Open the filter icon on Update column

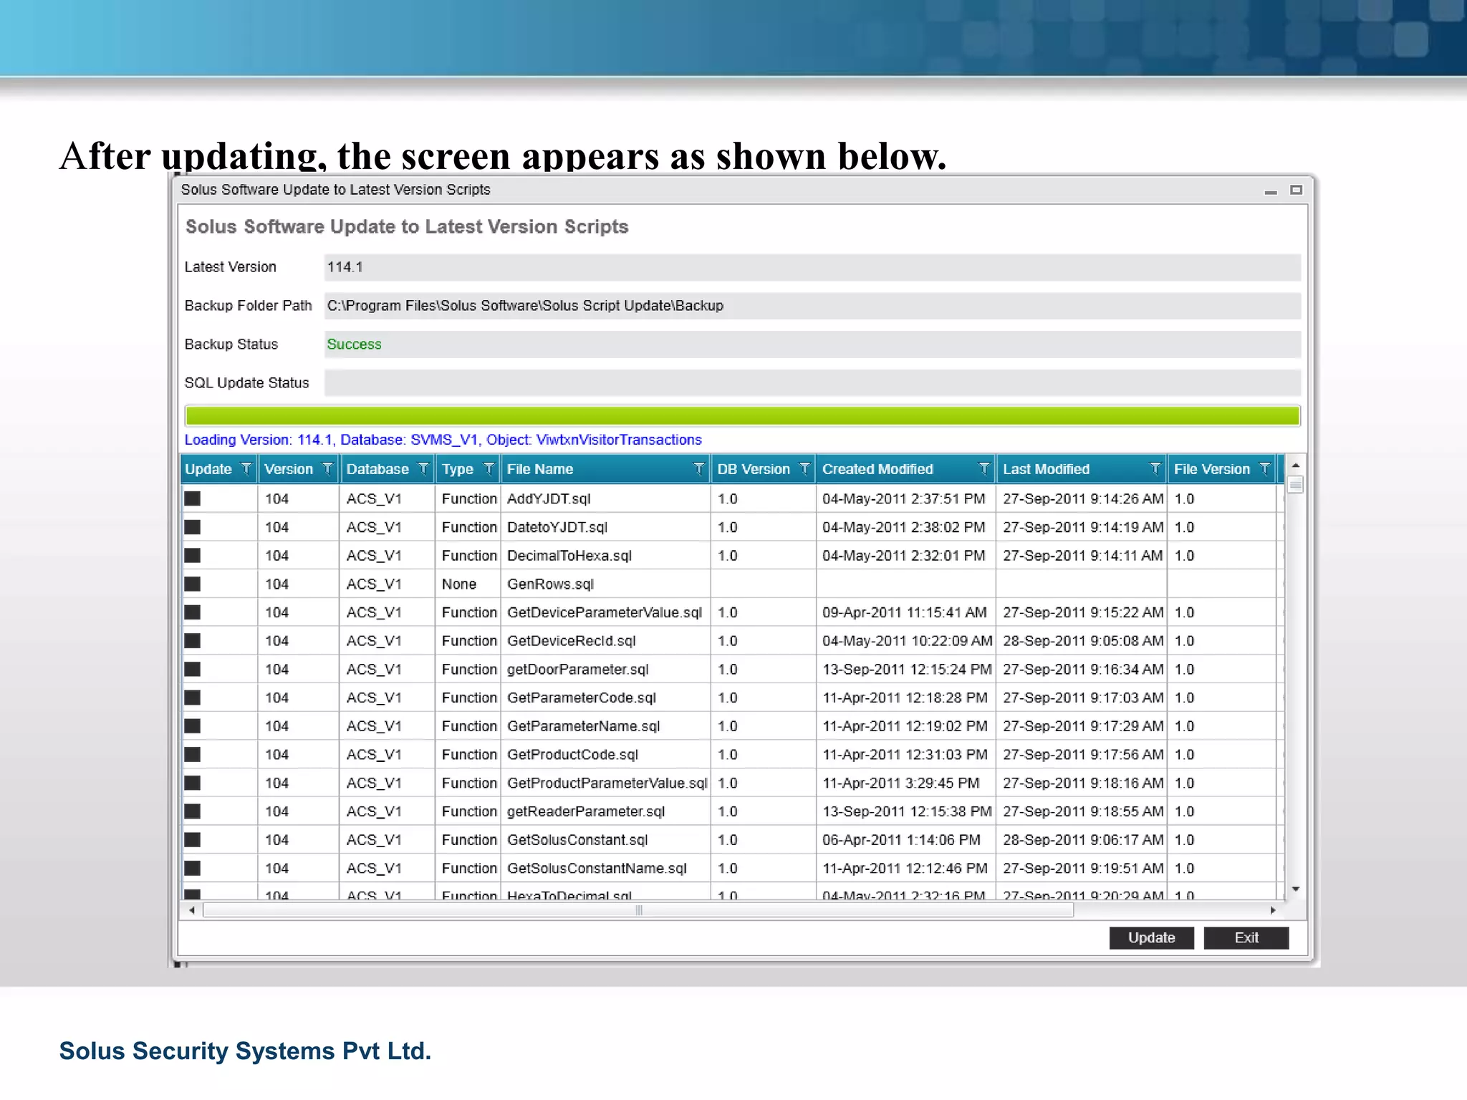(x=246, y=469)
